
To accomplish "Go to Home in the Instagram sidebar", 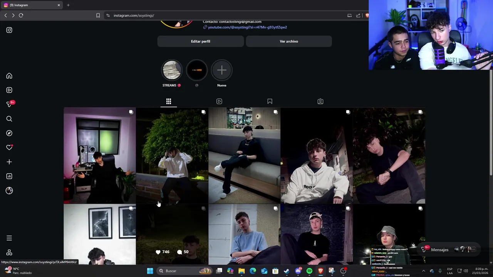I will pos(9,76).
